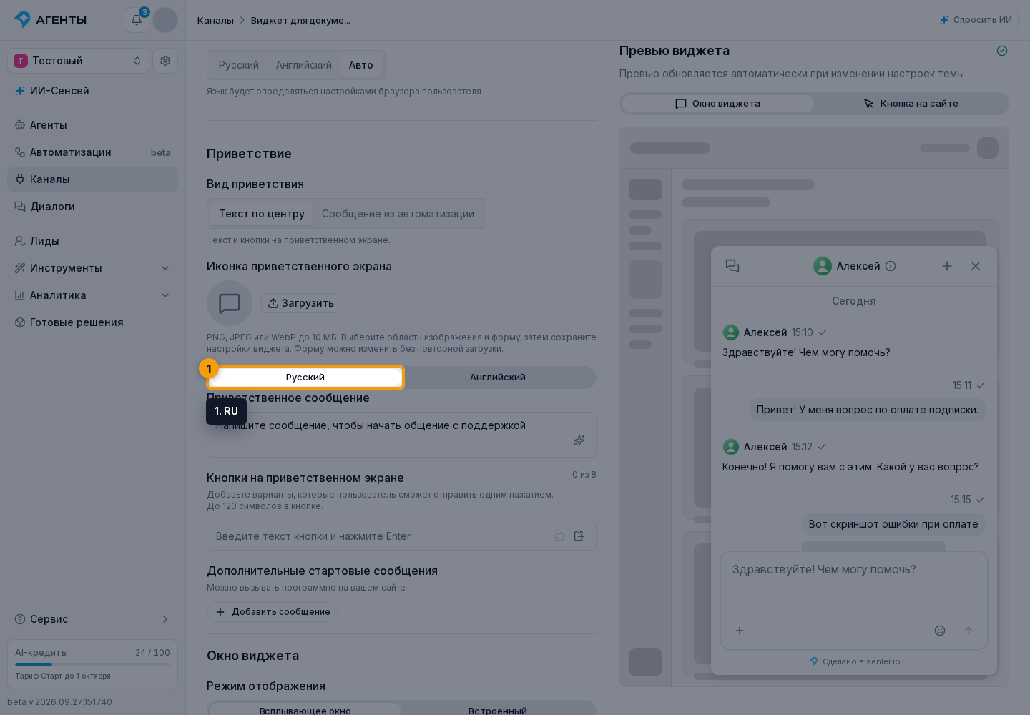
Task: Open project settings gear icon
Action: point(165,61)
